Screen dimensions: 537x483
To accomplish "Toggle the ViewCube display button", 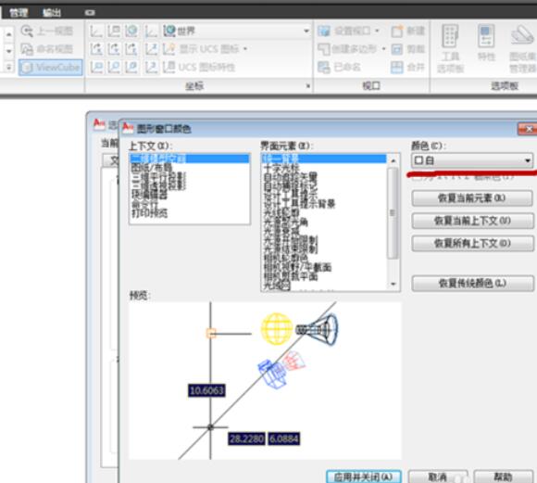I will point(51,68).
